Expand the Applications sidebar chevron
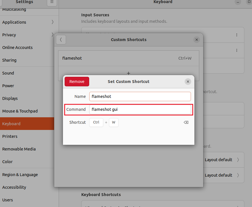The image size is (252, 207). [x=52, y=22]
